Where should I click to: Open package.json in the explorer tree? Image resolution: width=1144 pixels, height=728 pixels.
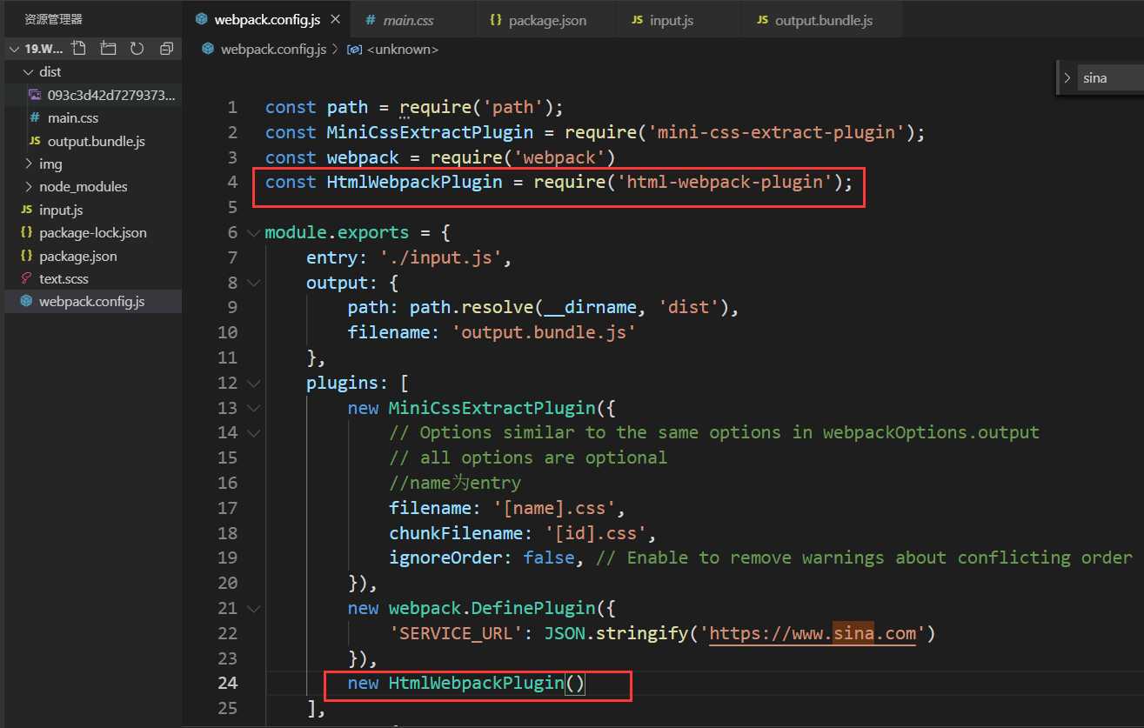[x=77, y=256]
